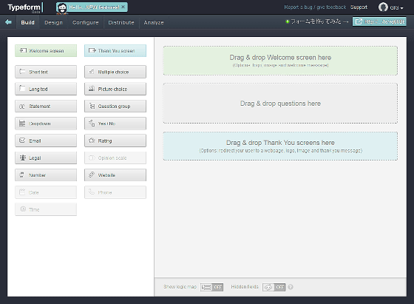Viewport: 414px width, 304px height.
Task: Click the back arrow icon
Action: 8,22
